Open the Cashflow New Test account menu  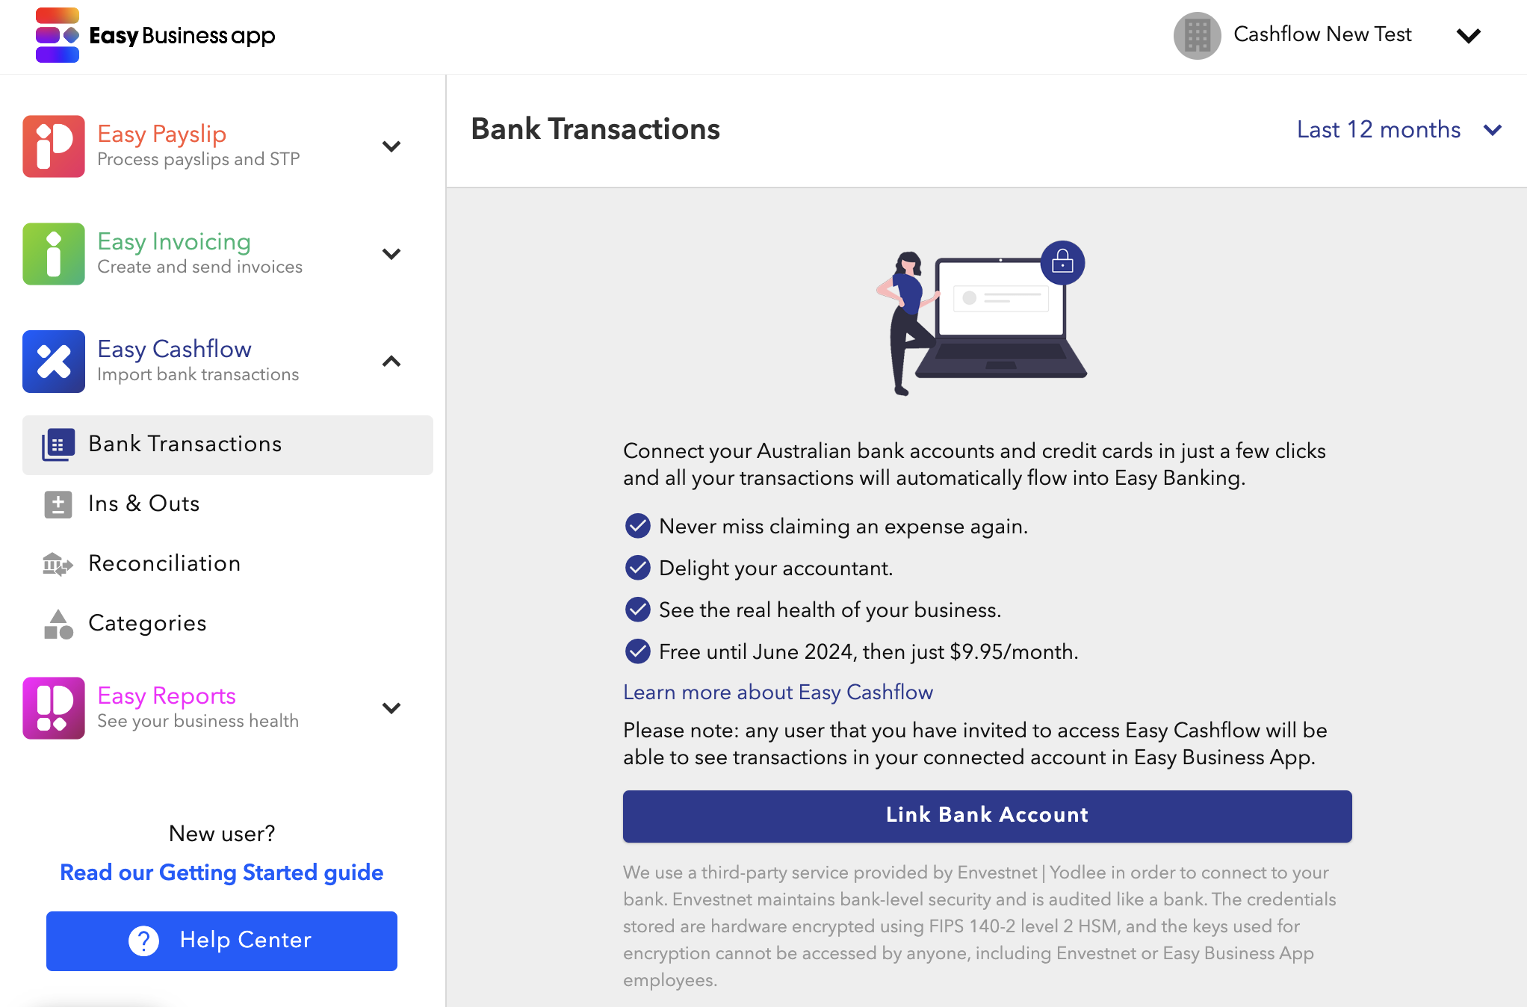tap(1469, 36)
